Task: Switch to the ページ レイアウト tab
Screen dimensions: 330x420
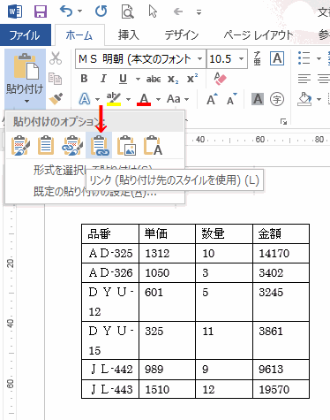Action: coord(259,35)
